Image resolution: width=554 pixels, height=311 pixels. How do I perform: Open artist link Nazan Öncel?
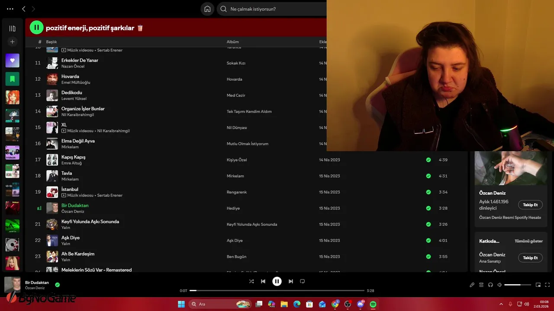tap(73, 66)
